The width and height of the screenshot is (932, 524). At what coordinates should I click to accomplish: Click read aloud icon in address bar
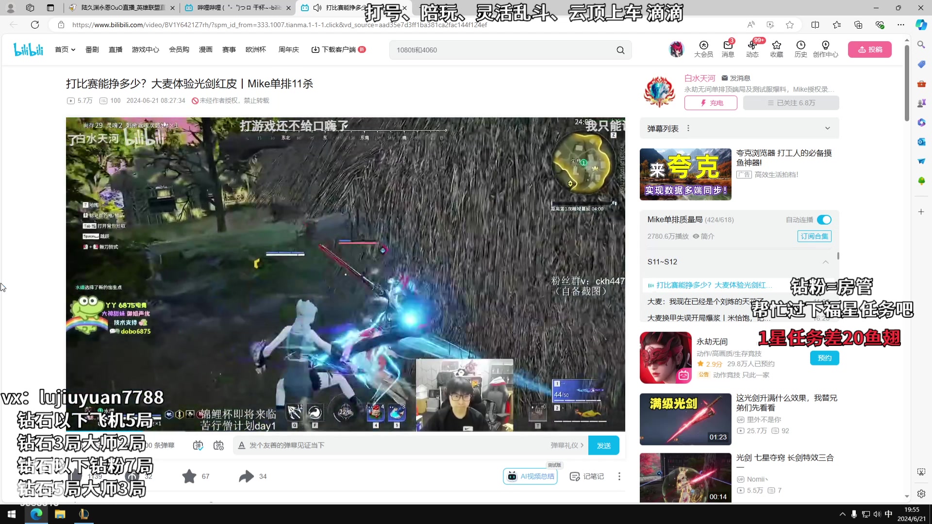tap(751, 25)
